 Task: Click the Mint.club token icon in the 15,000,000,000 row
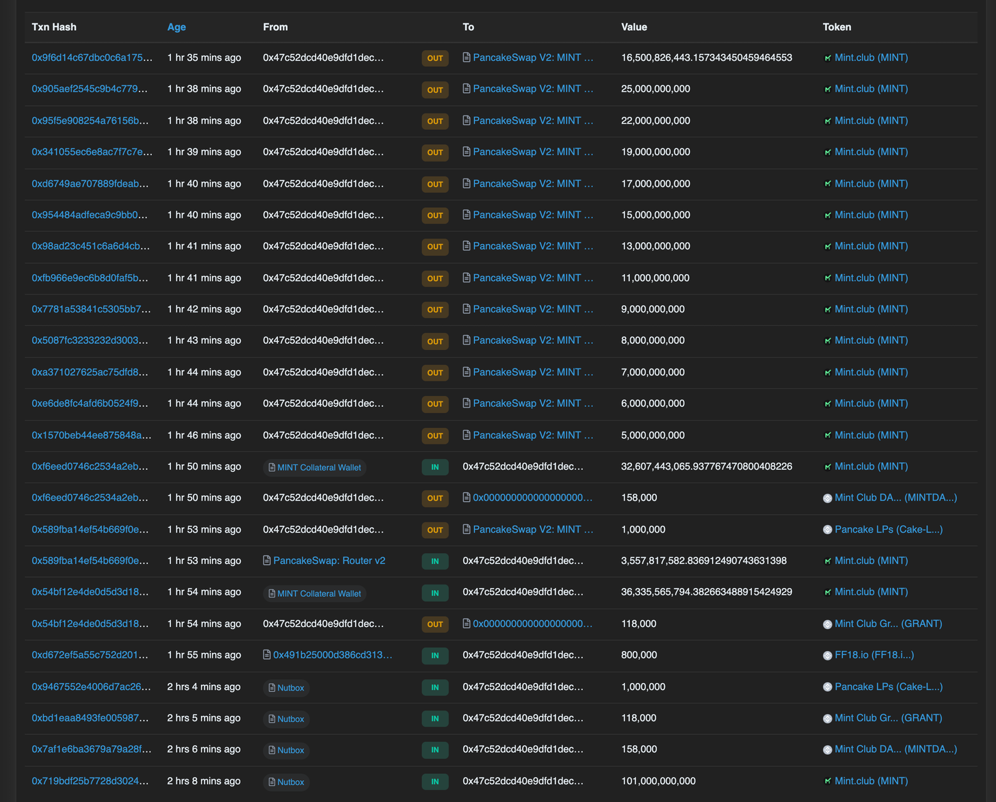pos(828,215)
